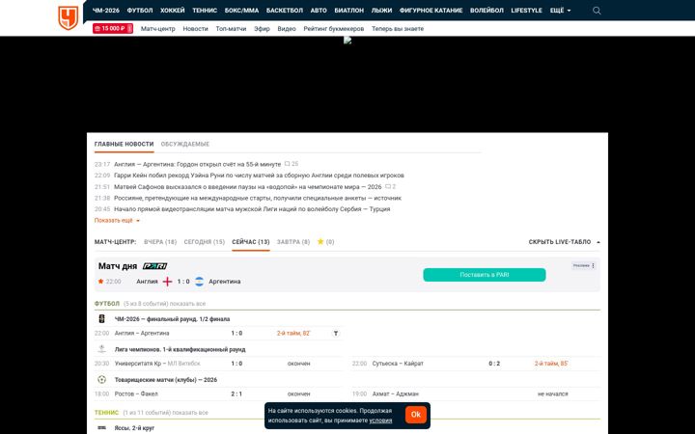
Task: Open the ТЕННИС section heading
Action: (106, 413)
